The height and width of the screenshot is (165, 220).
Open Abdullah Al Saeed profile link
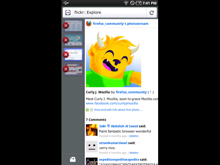(x=124, y=126)
